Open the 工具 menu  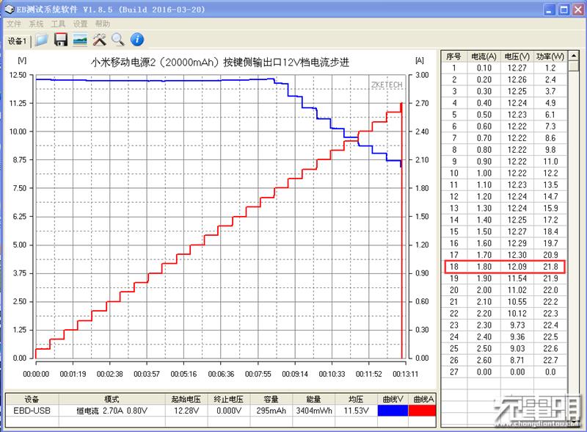[x=58, y=24]
